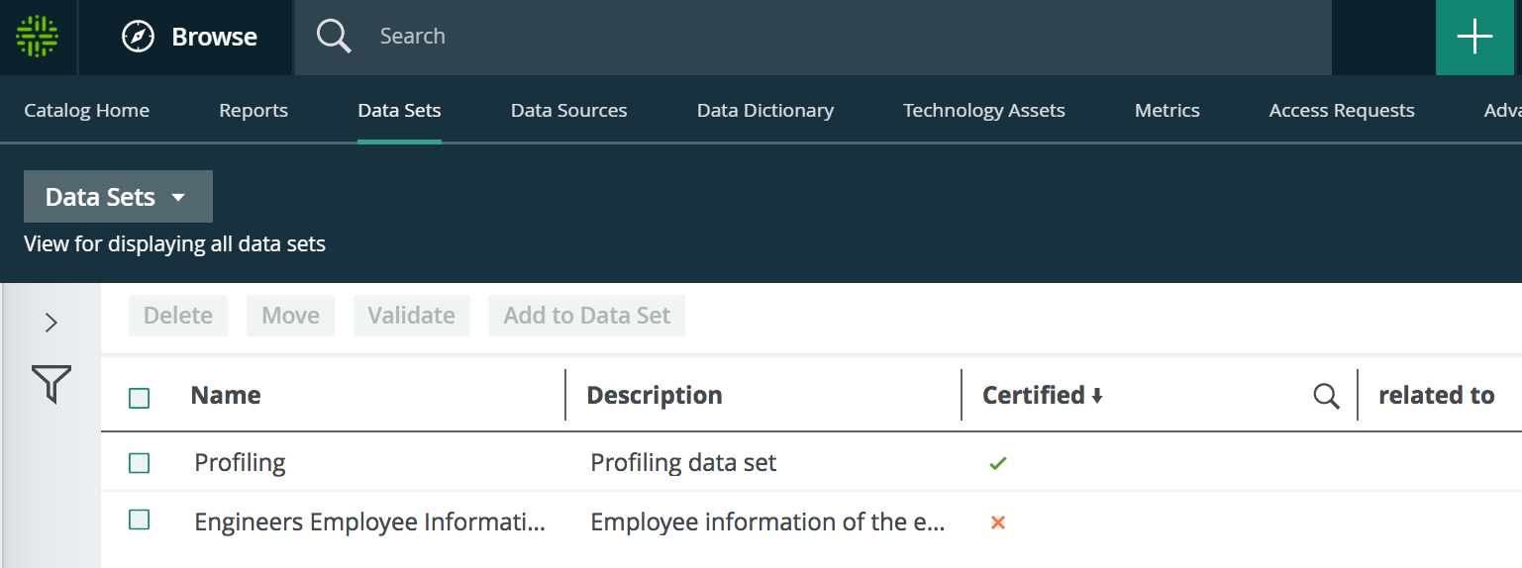Open the funnel filter icon
Viewport: 1522px width, 568px height.
51,384
